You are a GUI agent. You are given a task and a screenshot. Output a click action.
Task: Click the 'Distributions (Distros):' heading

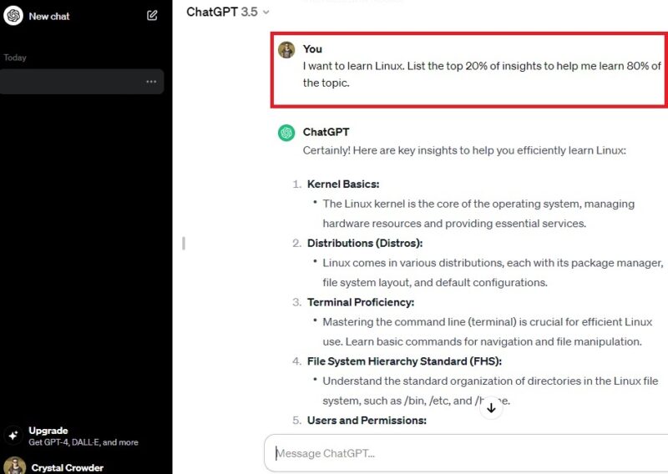[365, 243]
